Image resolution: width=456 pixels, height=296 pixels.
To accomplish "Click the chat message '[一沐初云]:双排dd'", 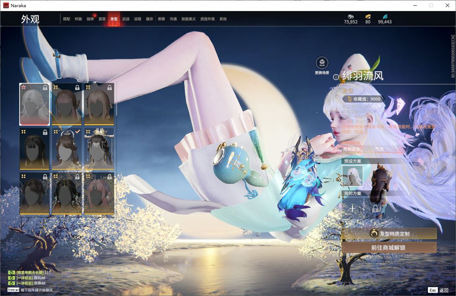I will (31, 283).
